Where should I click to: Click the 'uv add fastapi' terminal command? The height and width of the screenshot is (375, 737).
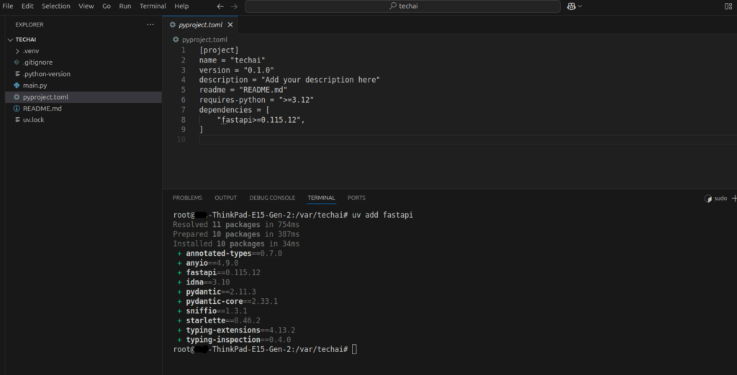(x=383, y=215)
